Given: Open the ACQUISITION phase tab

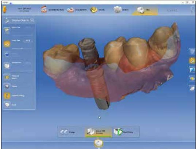Looking at the screenshot, I should (77, 10).
